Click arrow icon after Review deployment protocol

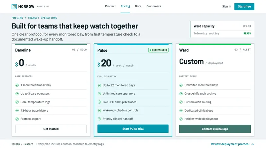point(252,144)
